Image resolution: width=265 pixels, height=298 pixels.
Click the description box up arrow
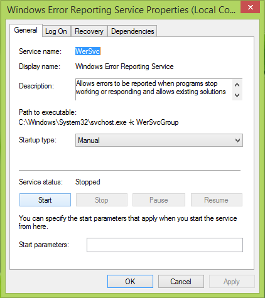click(x=237, y=85)
